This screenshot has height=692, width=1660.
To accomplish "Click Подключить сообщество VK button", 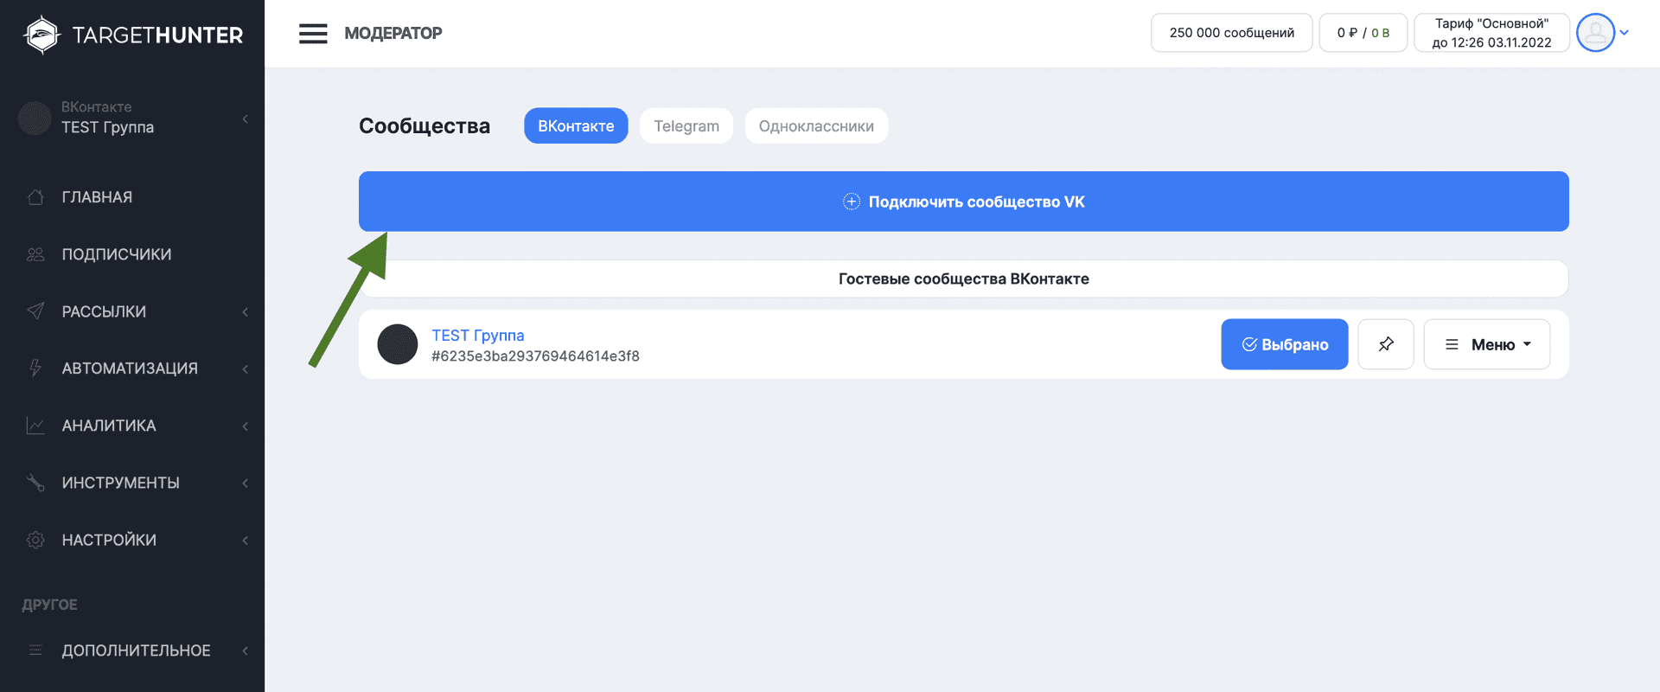I will pos(963,202).
